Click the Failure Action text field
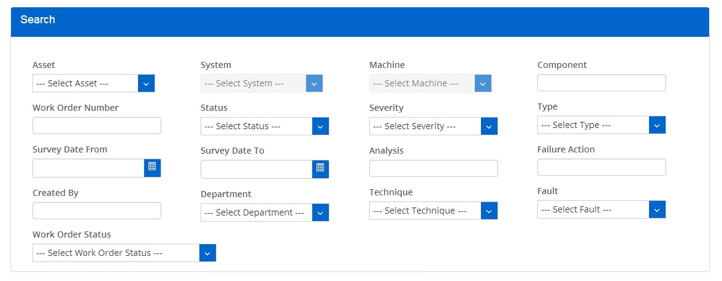The width and height of the screenshot is (722, 281). pos(601,167)
